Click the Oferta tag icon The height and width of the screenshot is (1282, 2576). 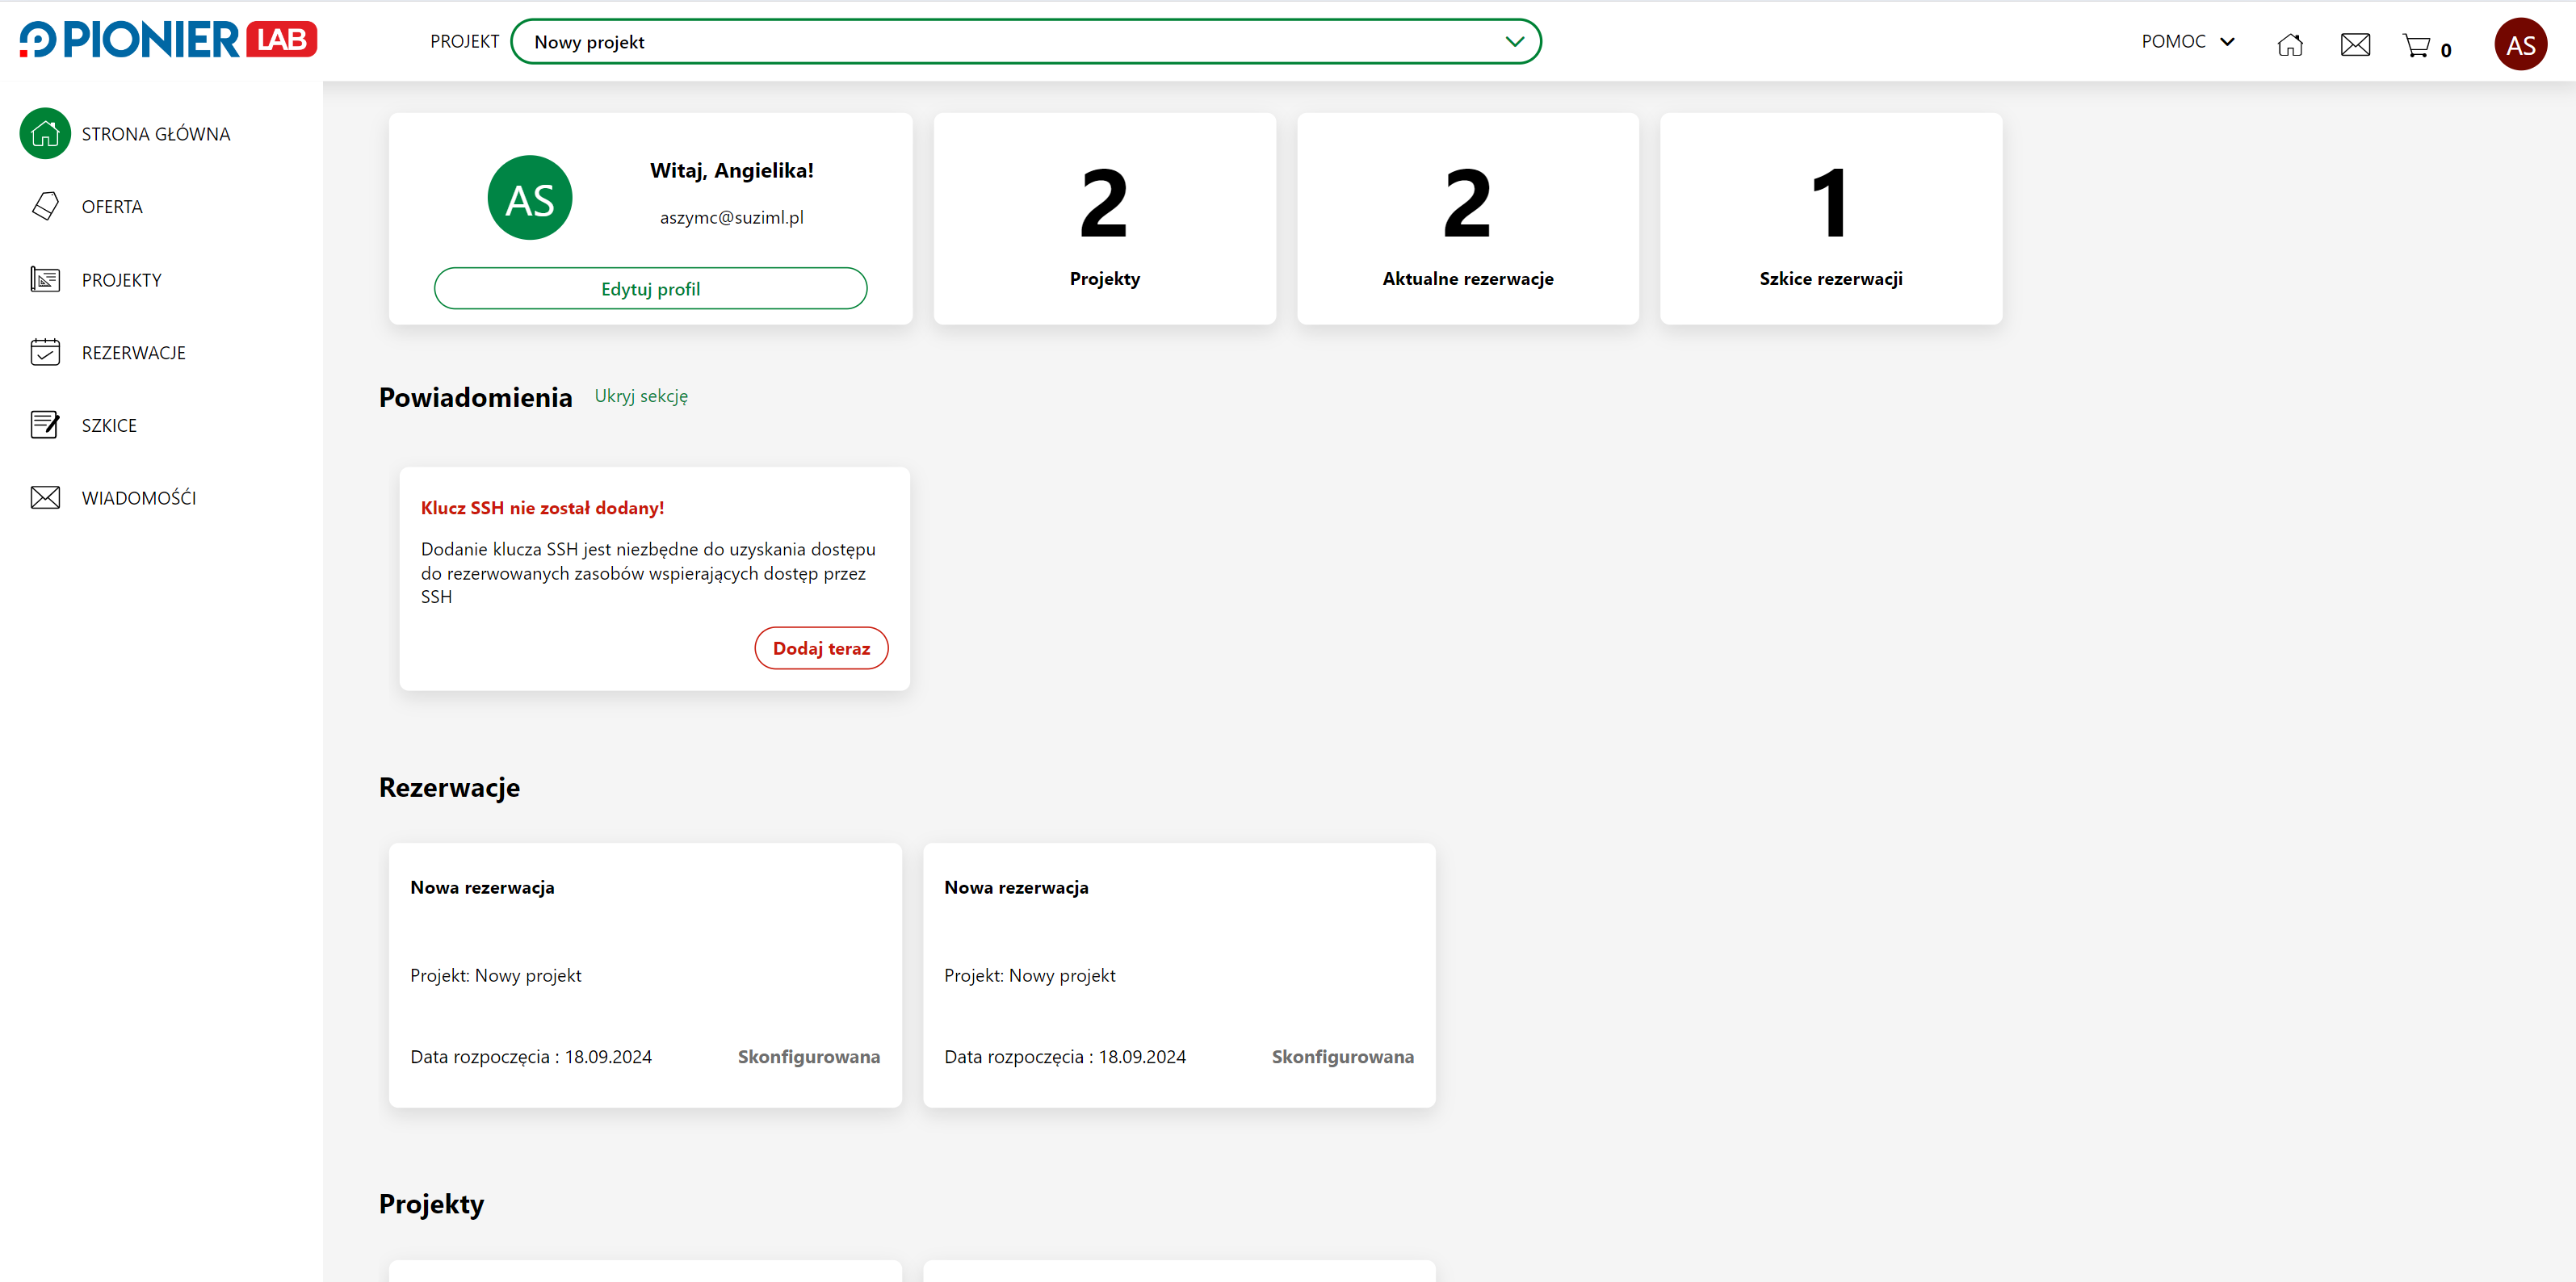(x=45, y=206)
